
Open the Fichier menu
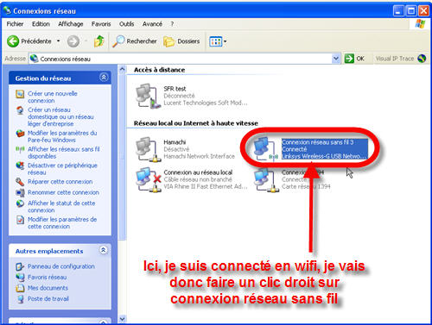pyautogui.click(x=15, y=24)
